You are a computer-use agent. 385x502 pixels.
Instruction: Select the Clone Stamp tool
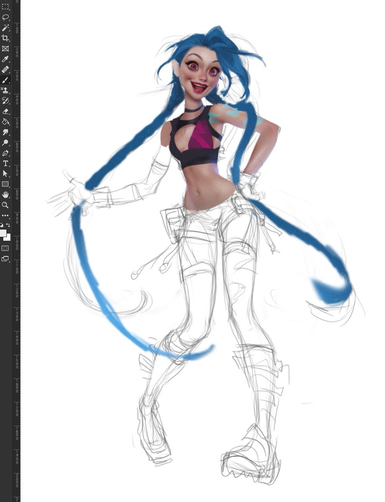point(5,90)
